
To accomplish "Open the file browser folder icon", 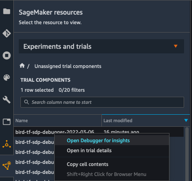I will (x=7, y=11).
